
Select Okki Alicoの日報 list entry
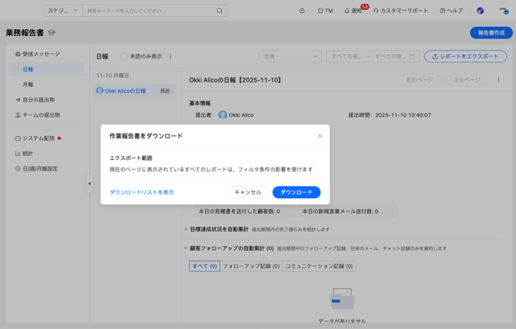(134, 91)
